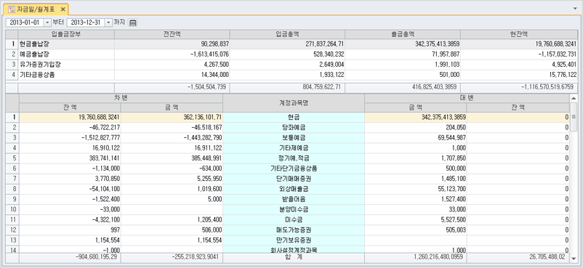The height and width of the screenshot is (268, 583).
Task: Select the 만기보유증권 account cell
Action: 294,240
